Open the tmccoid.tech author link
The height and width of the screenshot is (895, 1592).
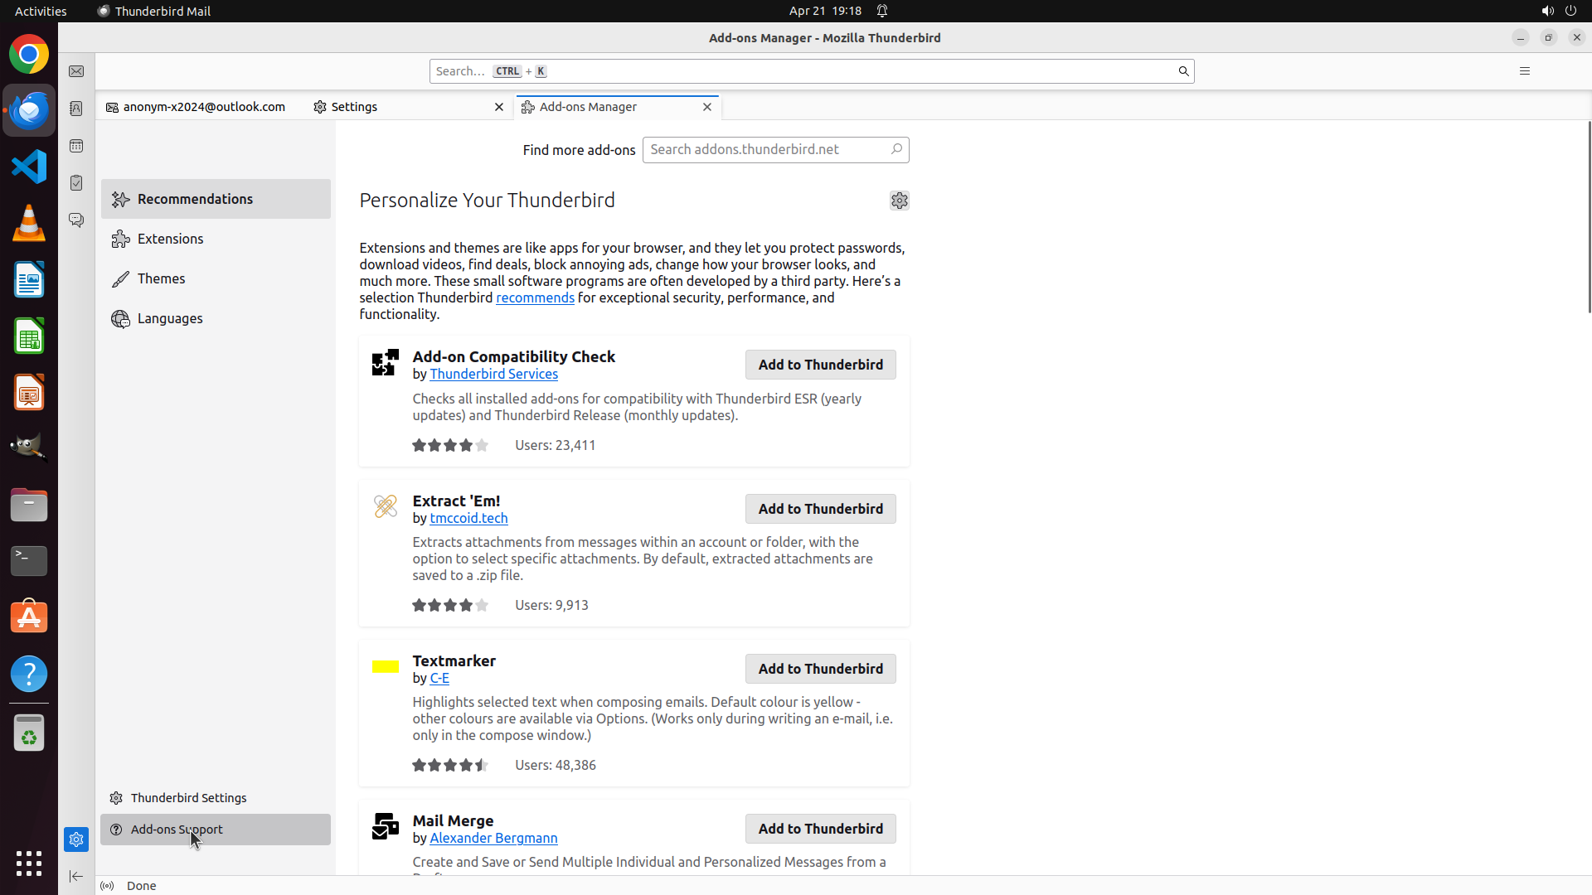click(x=468, y=518)
